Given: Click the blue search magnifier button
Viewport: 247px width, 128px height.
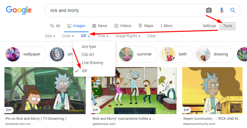Looking at the screenshot, I should pos(233,10).
